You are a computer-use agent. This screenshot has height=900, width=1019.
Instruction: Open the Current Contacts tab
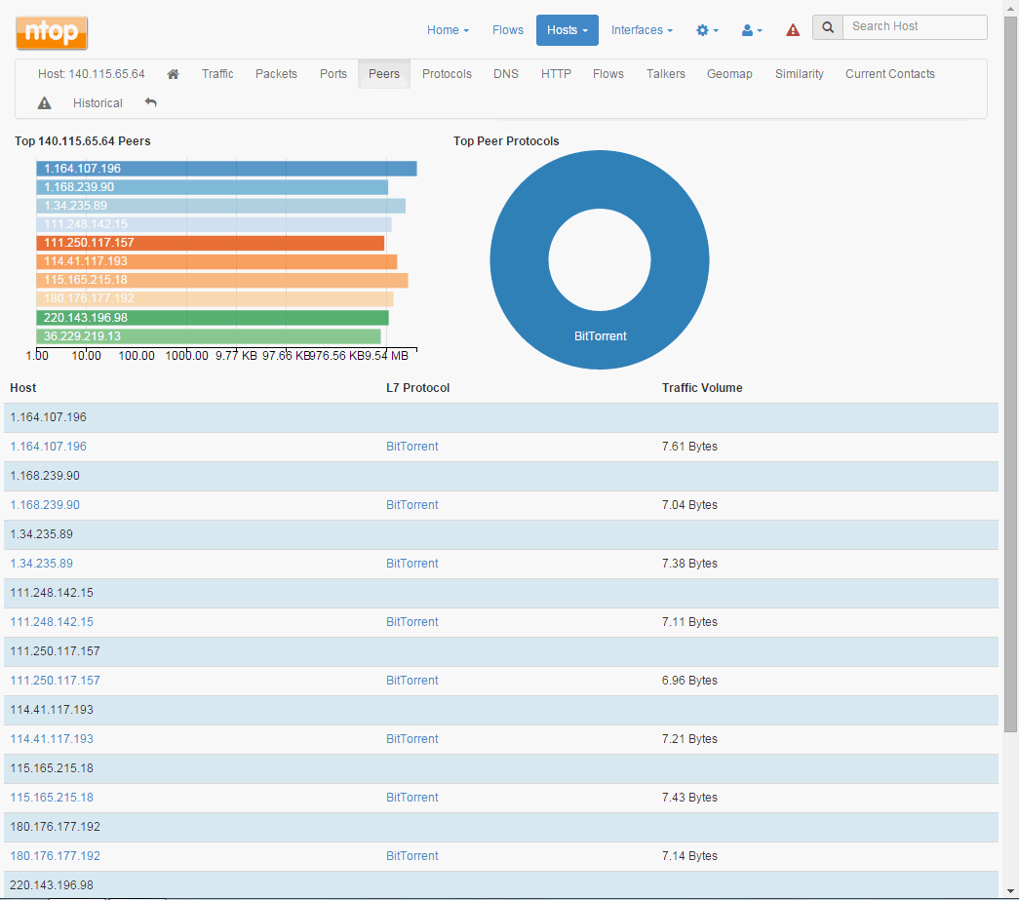pyautogui.click(x=890, y=74)
